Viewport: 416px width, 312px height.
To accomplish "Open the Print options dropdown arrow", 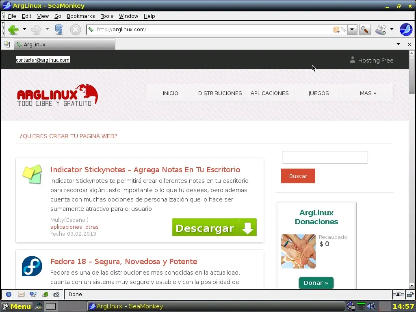I will 392,29.
